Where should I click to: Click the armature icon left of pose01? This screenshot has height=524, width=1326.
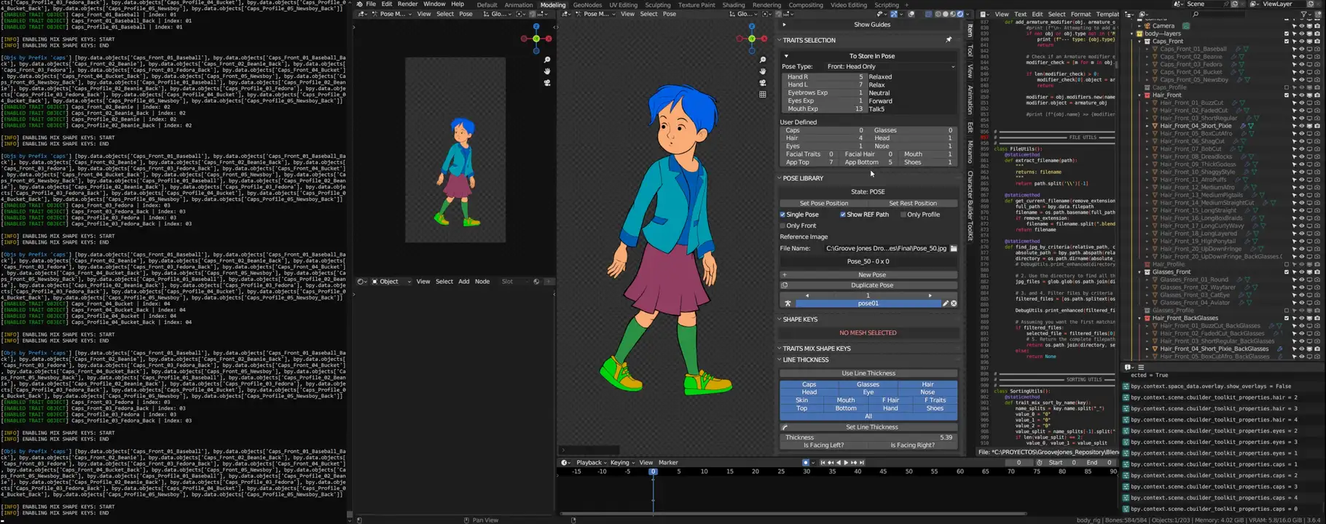click(788, 303)
